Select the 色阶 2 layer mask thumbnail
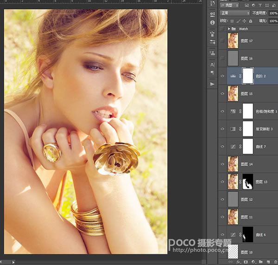This screenshot has height=265, width=278. pyautogui.click(x=248, y=76)
